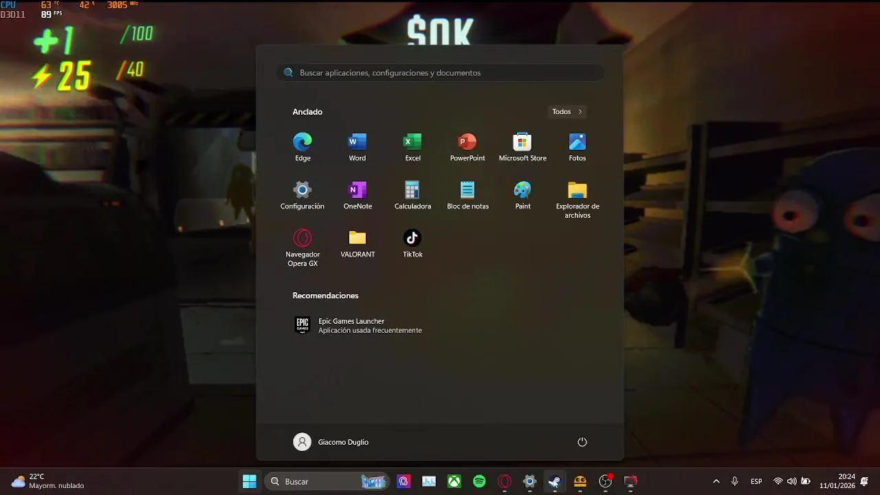Open Giacomo Duglio user account menu
Viewport: 880px width, 495px height.
(331, 442)
